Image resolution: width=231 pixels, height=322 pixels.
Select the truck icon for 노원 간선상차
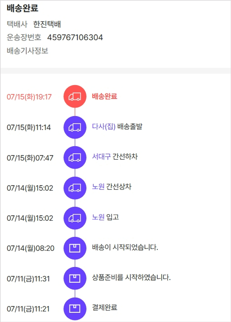[75, 188]
